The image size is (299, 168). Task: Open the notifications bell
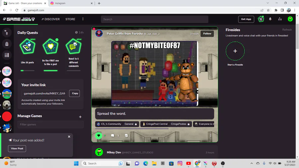coord(270,19)
